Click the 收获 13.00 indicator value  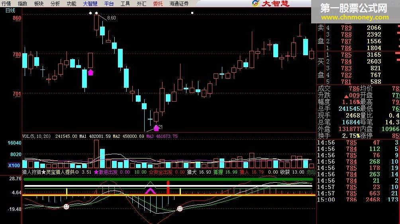(x=292, y=172)
